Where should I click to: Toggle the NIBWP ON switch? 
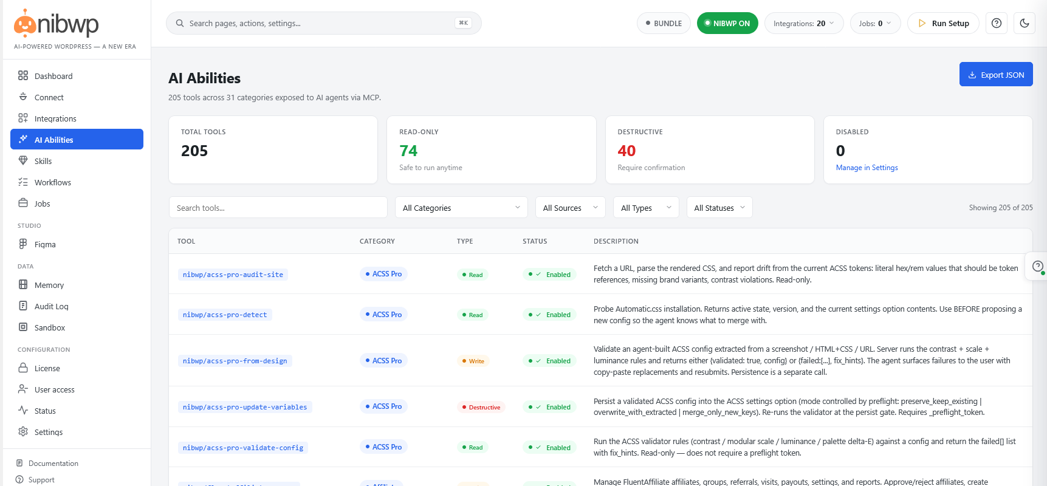tap(727, 23)
